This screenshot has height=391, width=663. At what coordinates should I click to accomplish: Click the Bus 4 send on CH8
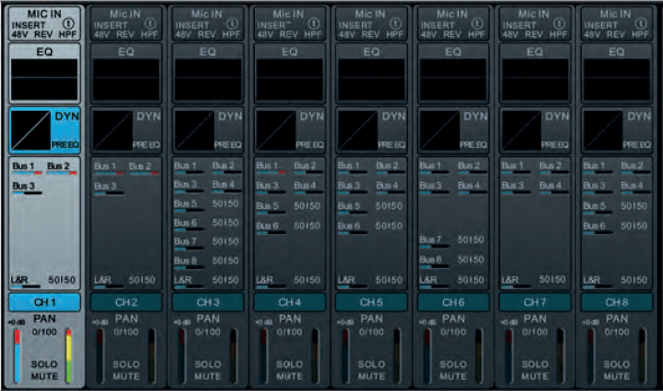[x=634, y=188]
